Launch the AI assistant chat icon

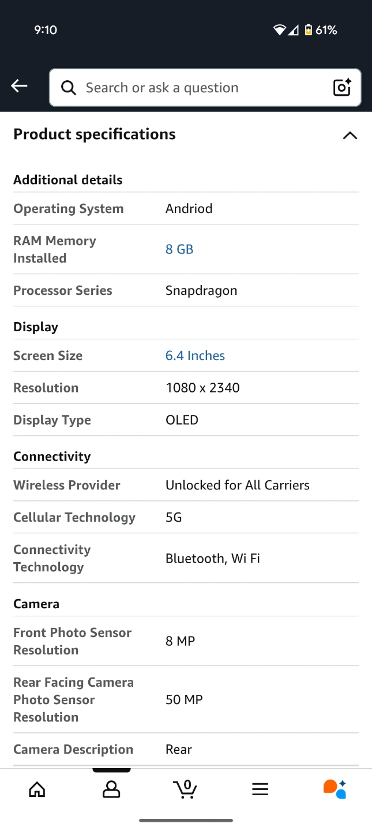tap(335, 789)
